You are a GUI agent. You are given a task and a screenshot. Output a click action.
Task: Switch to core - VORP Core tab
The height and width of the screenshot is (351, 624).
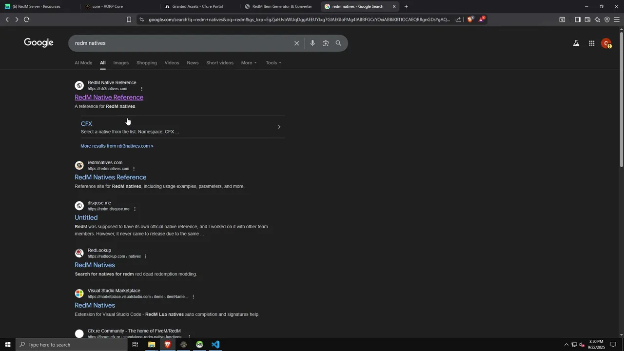(119, 6)
